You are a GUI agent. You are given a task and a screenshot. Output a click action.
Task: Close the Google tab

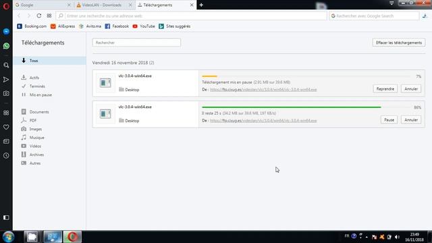pos(69,5)
